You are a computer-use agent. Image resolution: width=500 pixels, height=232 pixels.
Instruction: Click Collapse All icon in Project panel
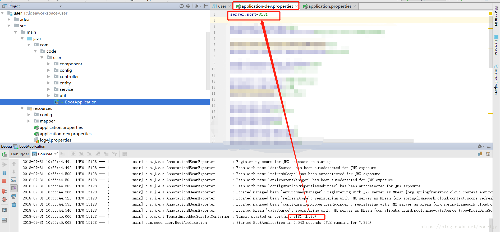(188, 6)
